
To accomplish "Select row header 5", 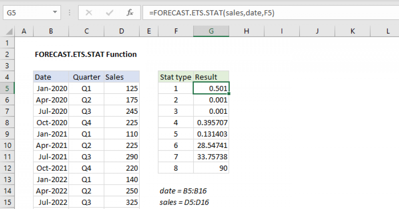I will pos(7,88).
